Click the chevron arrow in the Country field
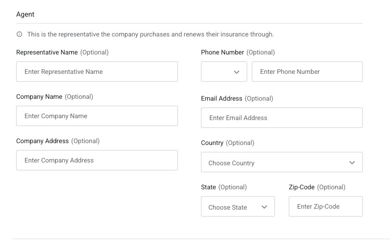Screen dimensions: 390x241 tap(352, 163)
